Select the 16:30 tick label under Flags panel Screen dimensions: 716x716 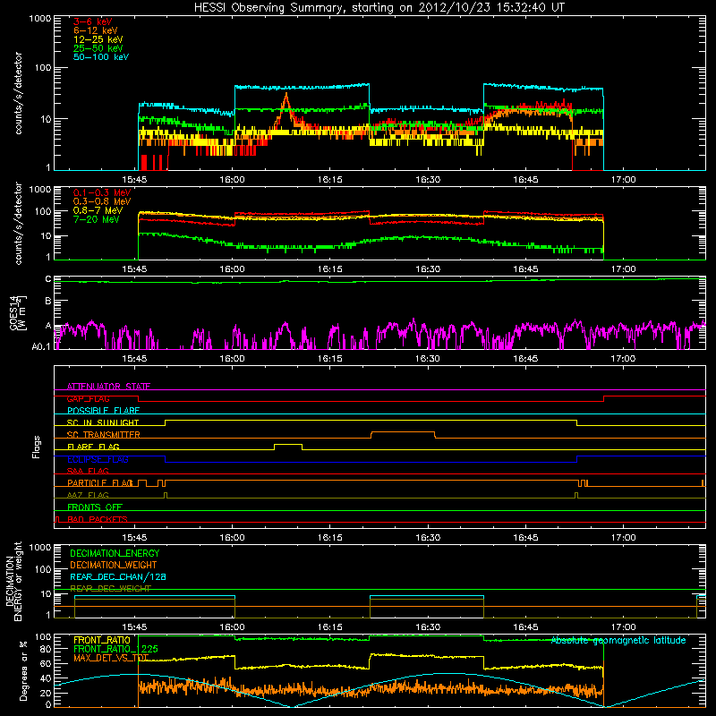point(428,538)
